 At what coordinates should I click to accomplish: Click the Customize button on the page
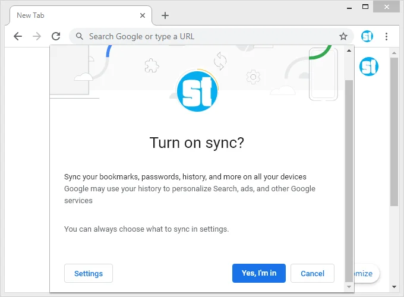click(x=367, y=273)
